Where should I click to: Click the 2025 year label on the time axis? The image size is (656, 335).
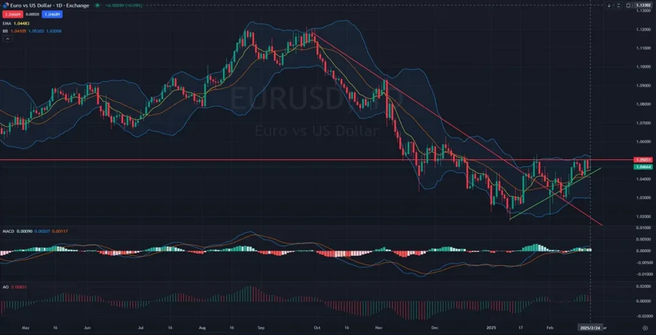[x=491, y=329]
